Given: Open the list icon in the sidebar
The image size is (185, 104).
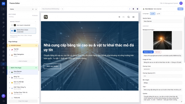Looking at the screenshot, I should pyautogui.click(x=3, y=18).
